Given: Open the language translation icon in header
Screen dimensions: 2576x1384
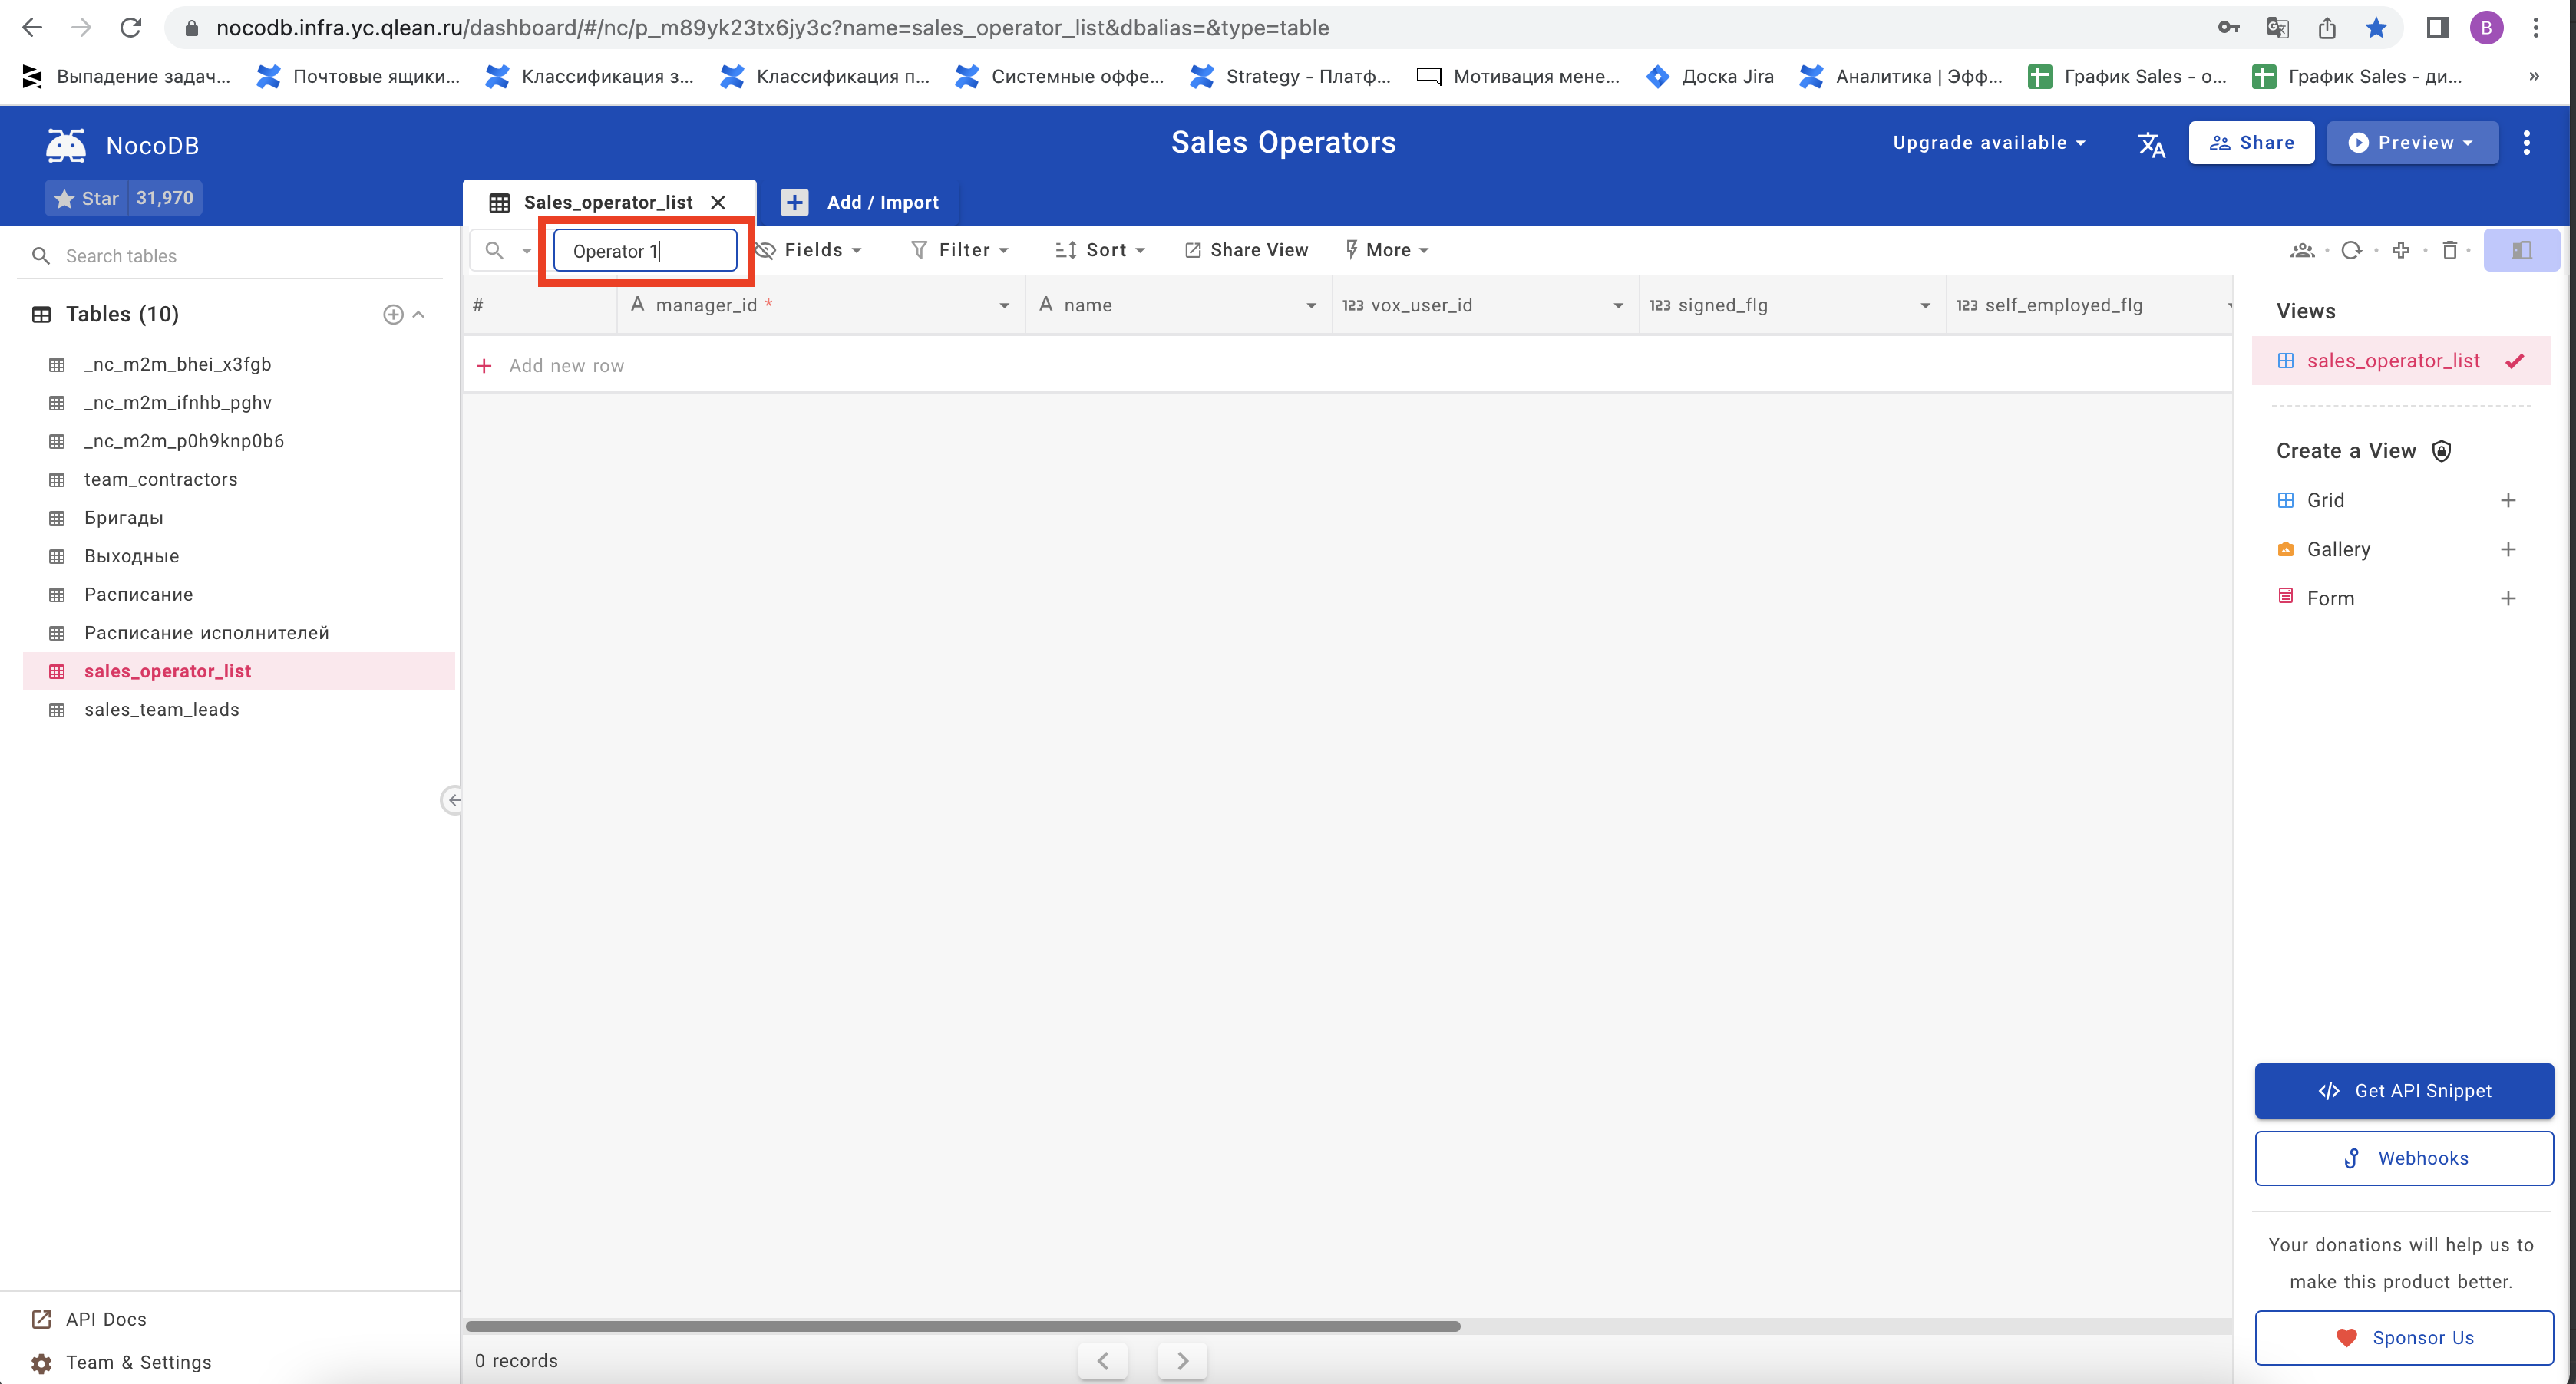Looking at the screenshot, I should (2152, 144).
